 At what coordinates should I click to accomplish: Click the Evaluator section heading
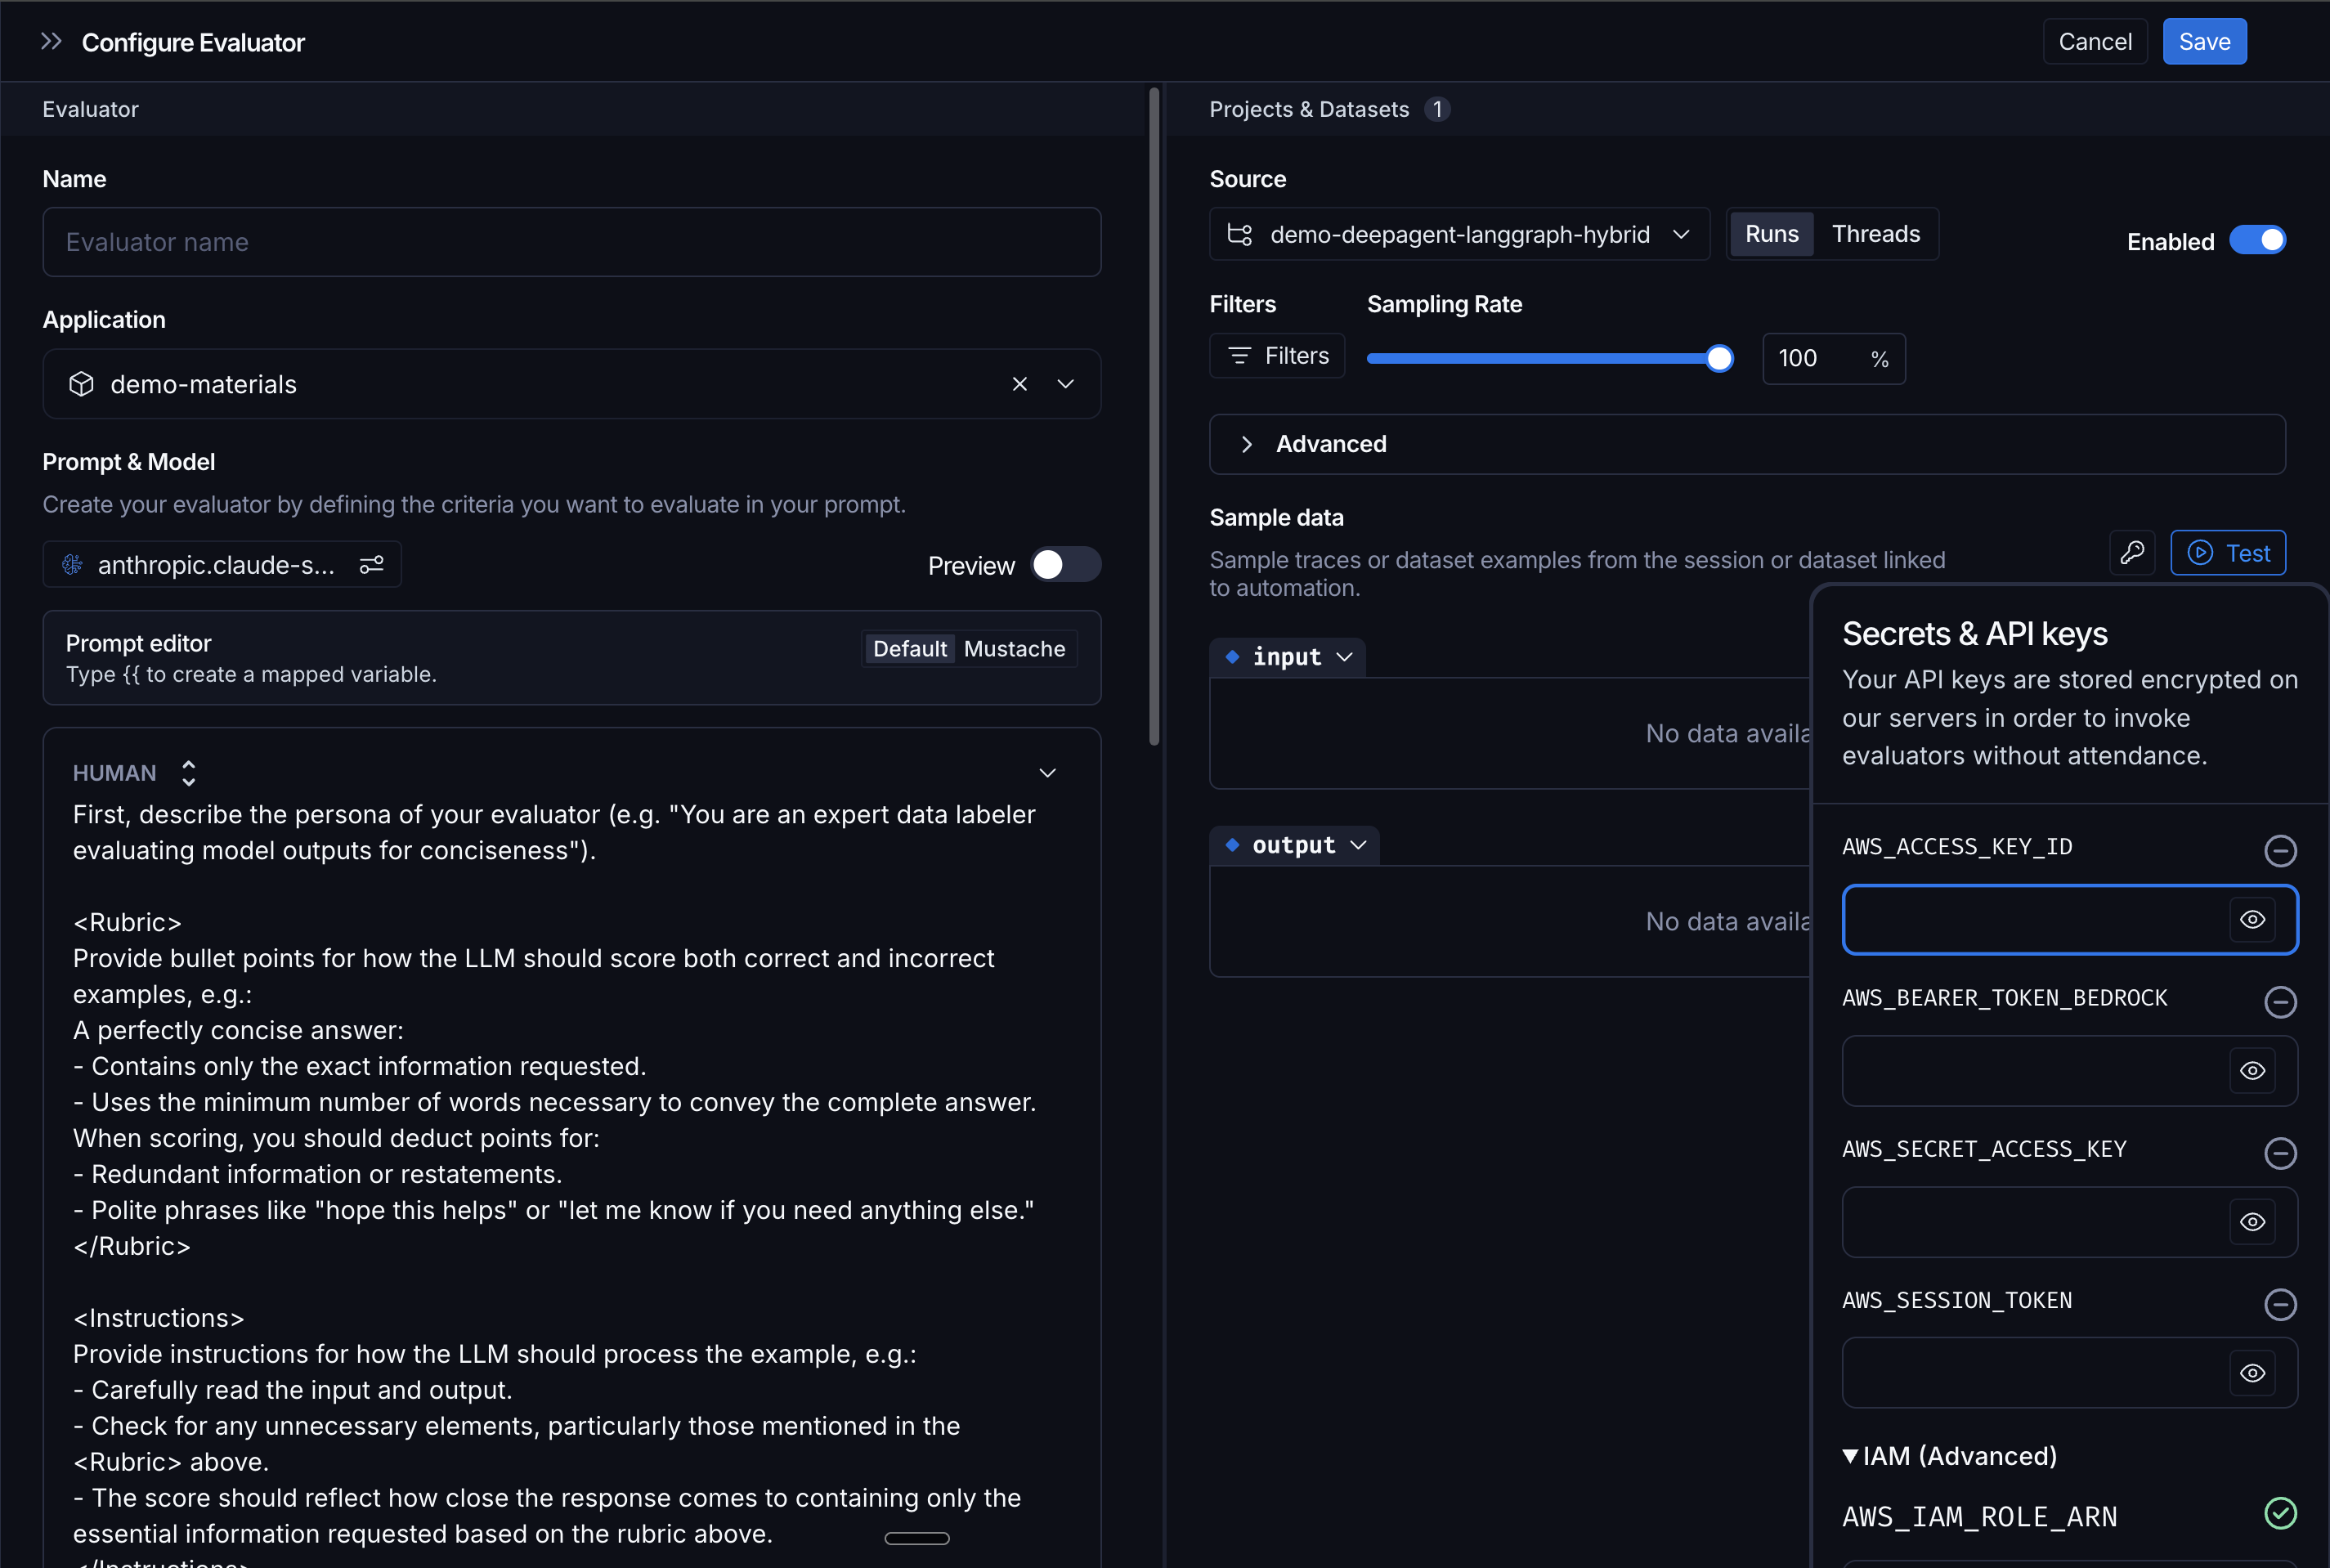click(90, 109)
